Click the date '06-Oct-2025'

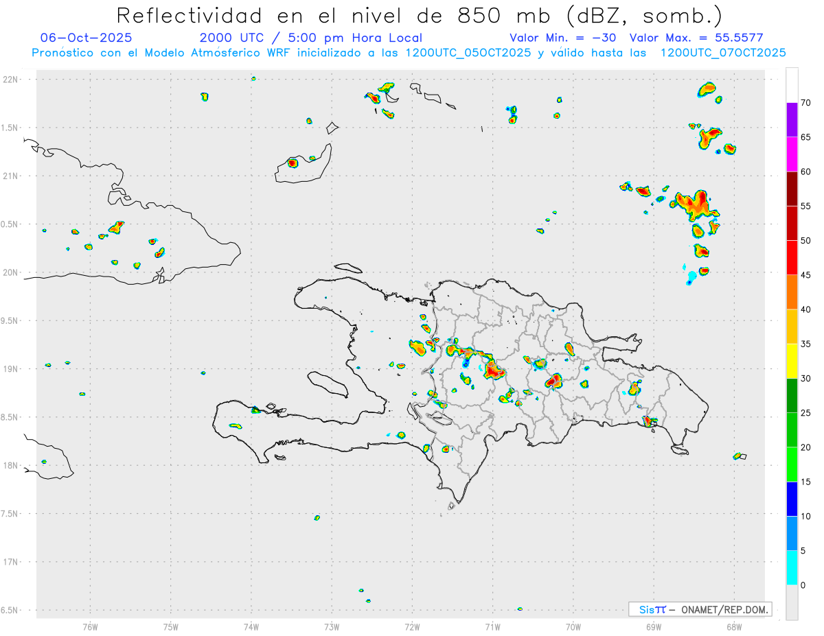(x=87, y=38)
